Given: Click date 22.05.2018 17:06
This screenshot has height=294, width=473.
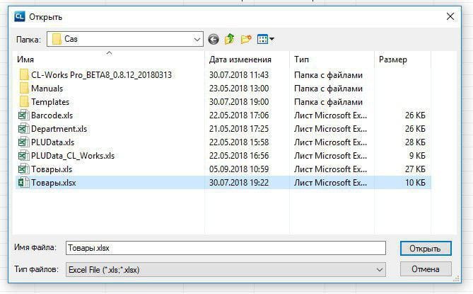Looking at the screenshot, I should click(239, 115).
